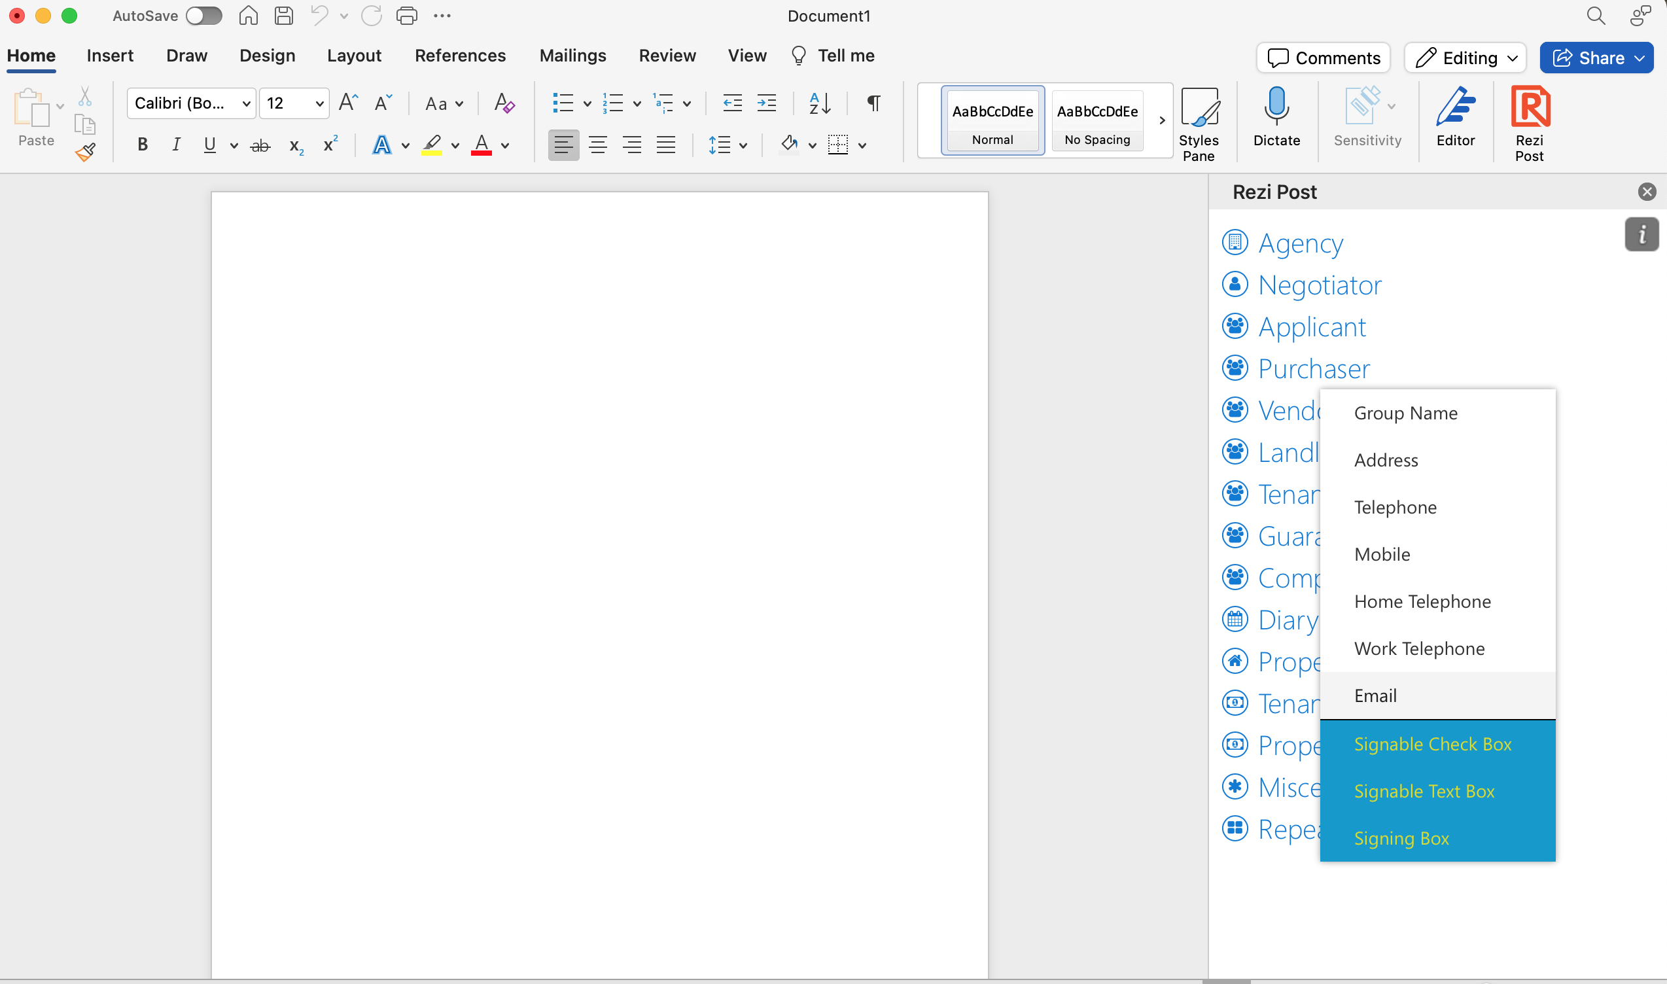Sort text A to Z icon

[820, 103]
